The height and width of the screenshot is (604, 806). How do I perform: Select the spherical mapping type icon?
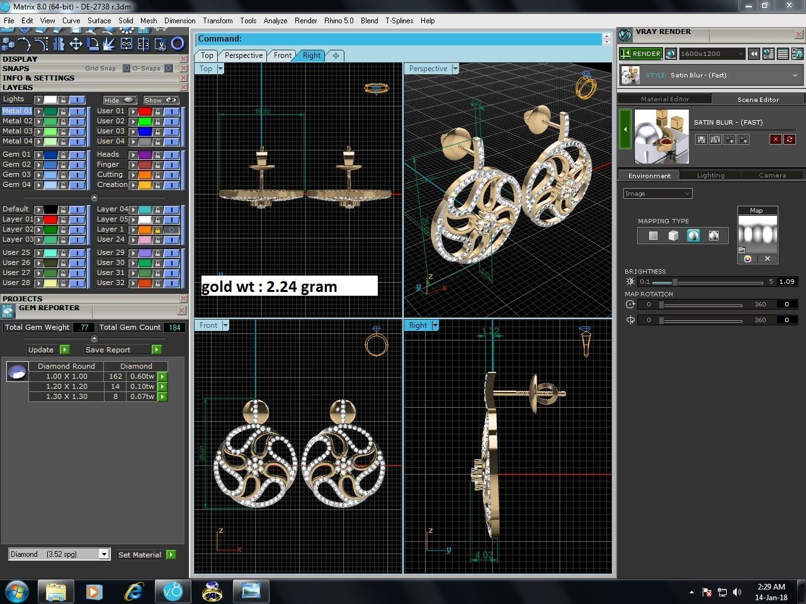pos(693,235)
